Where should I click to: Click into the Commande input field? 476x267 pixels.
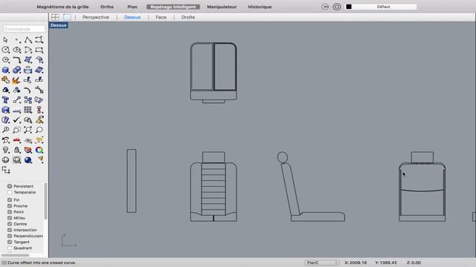pyautogui.click(x=24, y=29)
